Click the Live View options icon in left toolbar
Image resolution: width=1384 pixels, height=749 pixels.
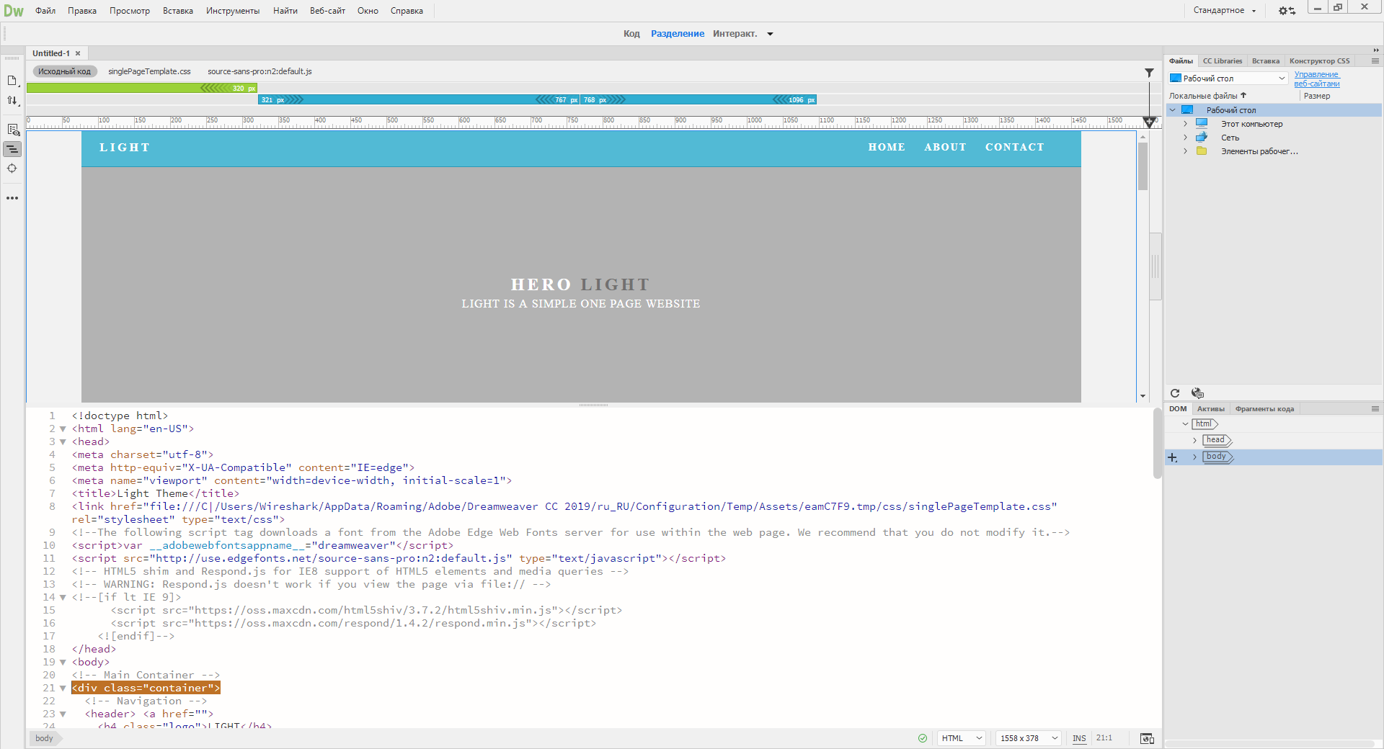pos(13,130)
